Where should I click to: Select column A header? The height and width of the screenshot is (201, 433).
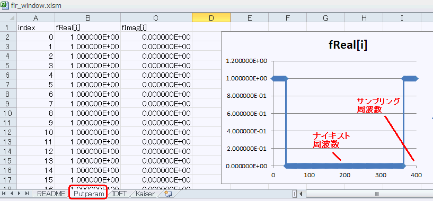tap(36, 18)
